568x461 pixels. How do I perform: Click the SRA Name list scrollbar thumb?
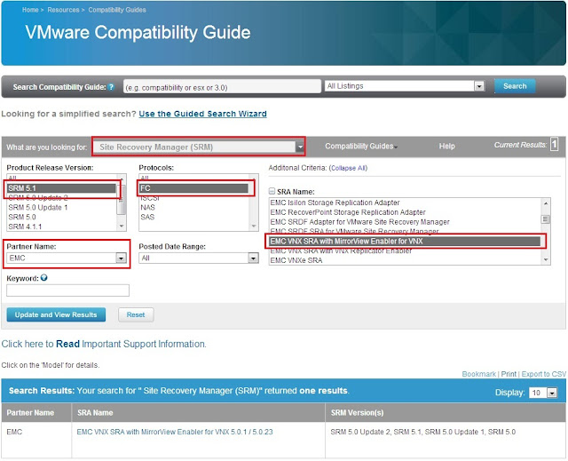click(546, 219)
